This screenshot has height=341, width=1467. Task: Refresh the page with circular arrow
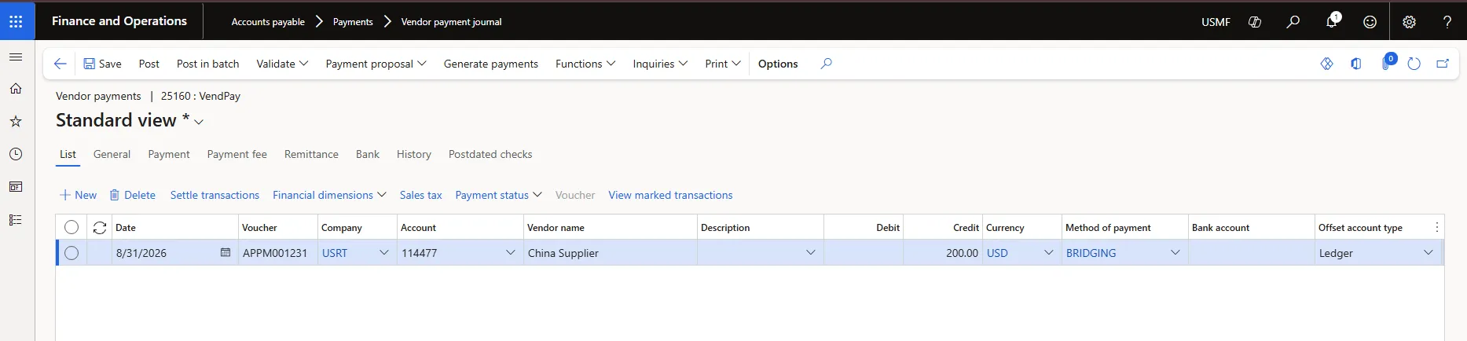[1414, 64]
